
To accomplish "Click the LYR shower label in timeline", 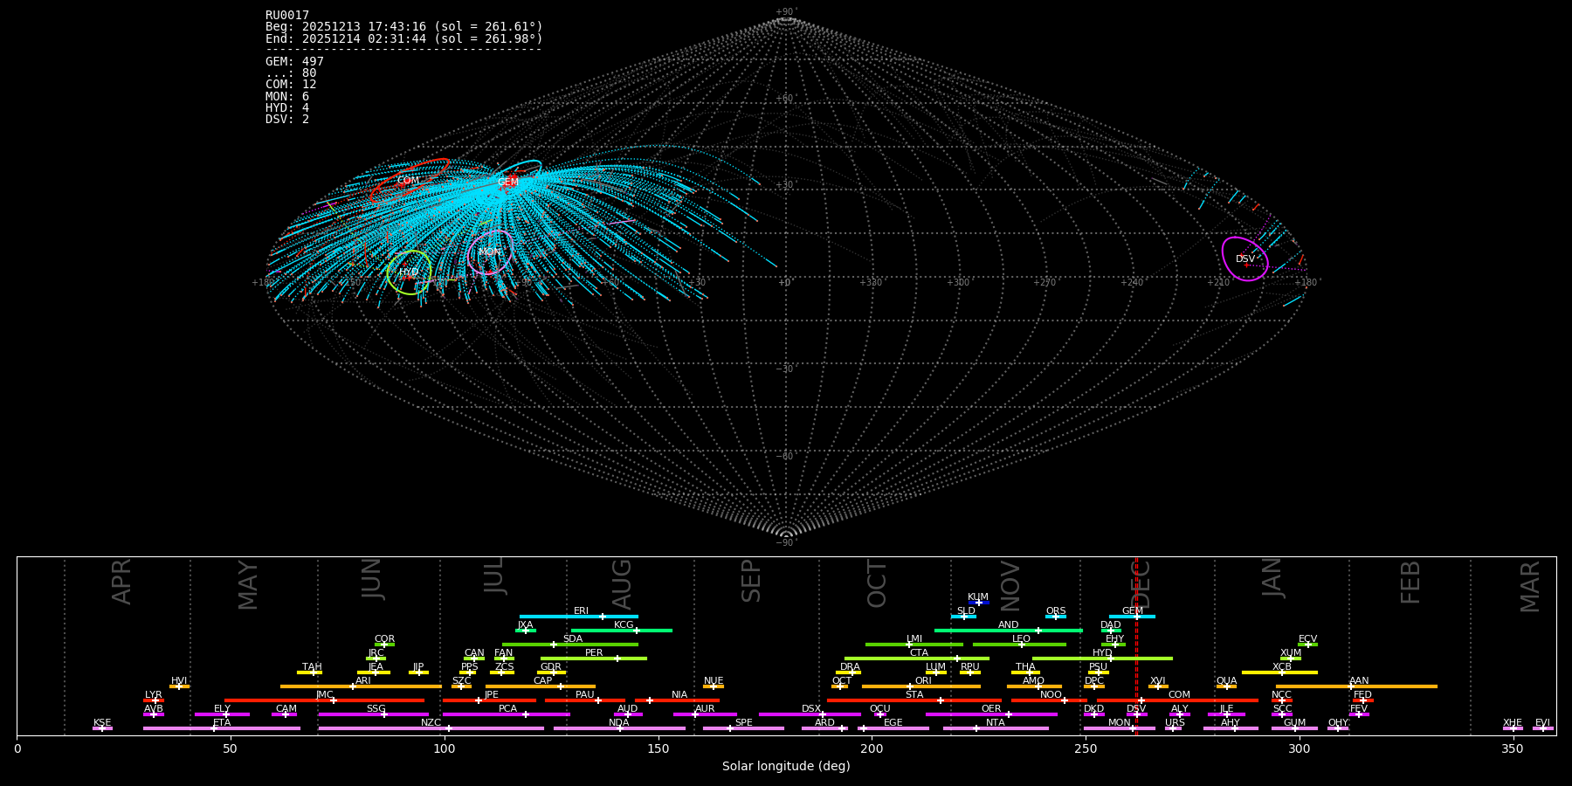I will coord(153,695).
